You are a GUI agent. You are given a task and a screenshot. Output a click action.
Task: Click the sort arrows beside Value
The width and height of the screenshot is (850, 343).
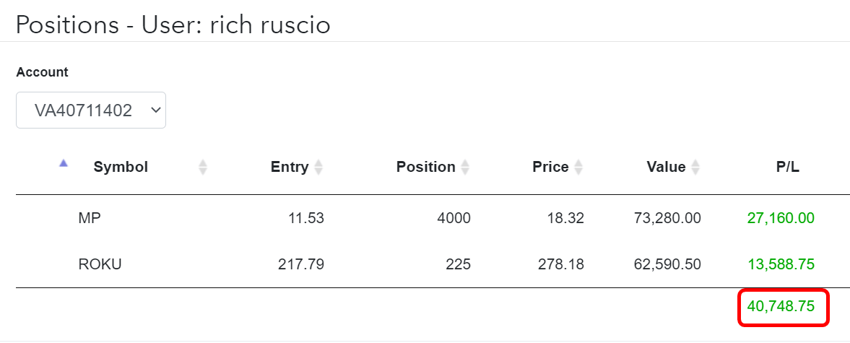click(695, 168)
